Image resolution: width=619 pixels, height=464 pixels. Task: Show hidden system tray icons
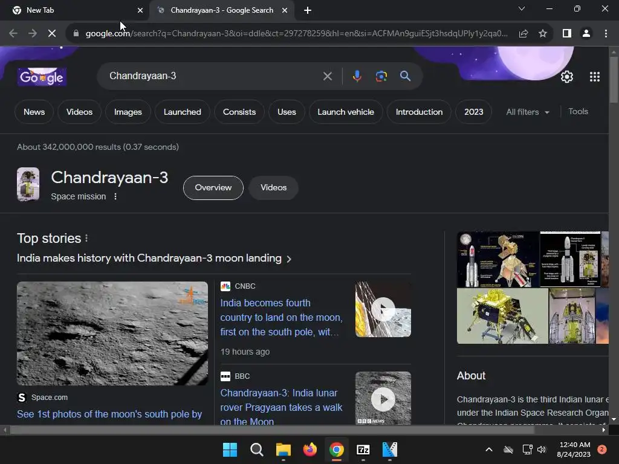[x=488, y=449]
